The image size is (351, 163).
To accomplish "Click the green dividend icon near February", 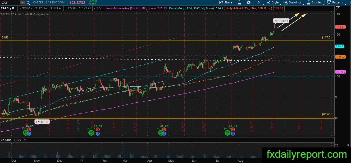I will point(91,133).
